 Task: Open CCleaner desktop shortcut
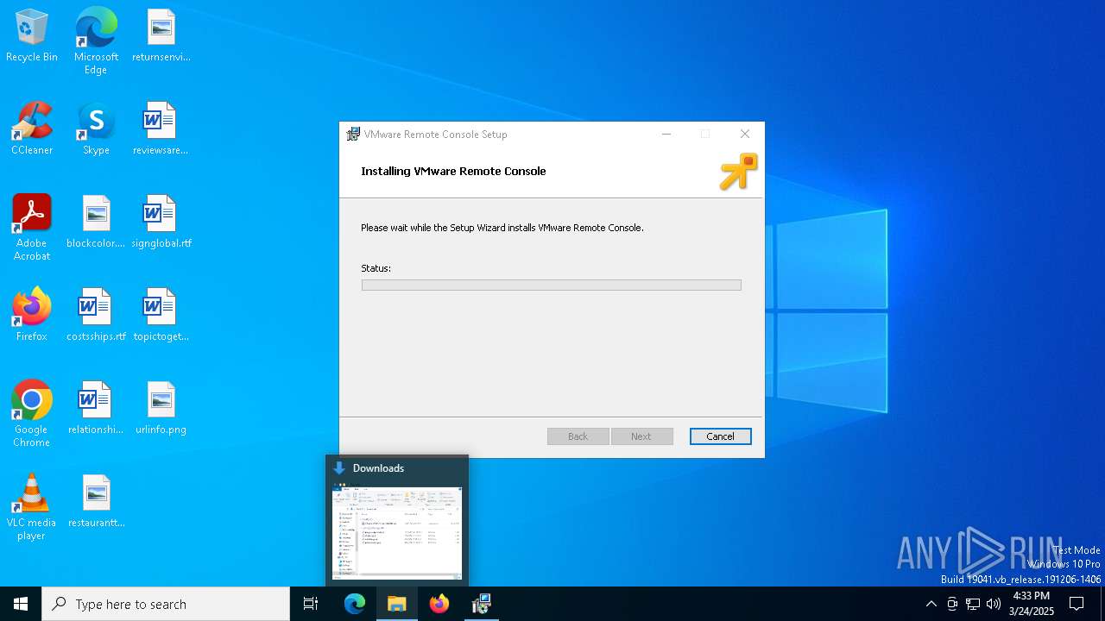pyautogui.click(x=32, y=129)
